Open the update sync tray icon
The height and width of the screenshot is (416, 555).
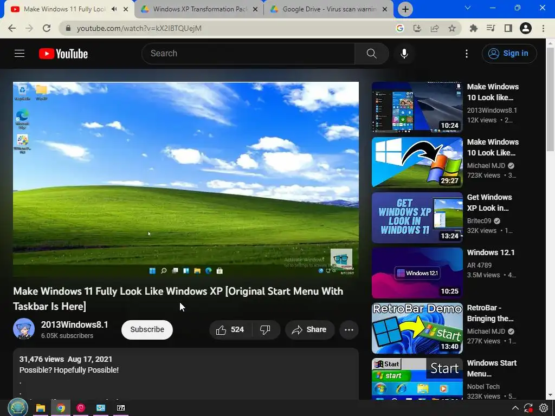(x=528, y=408)
